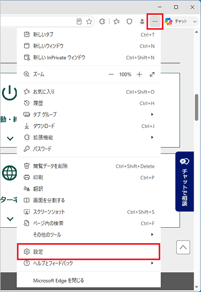Open 設定 from the menu
Viewport: 201px width, 292px height.
pos(89,252)
